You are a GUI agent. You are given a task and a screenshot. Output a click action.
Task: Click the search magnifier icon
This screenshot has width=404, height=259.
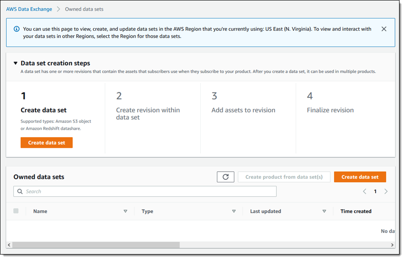pyautogui.click(x=20, y=191)
